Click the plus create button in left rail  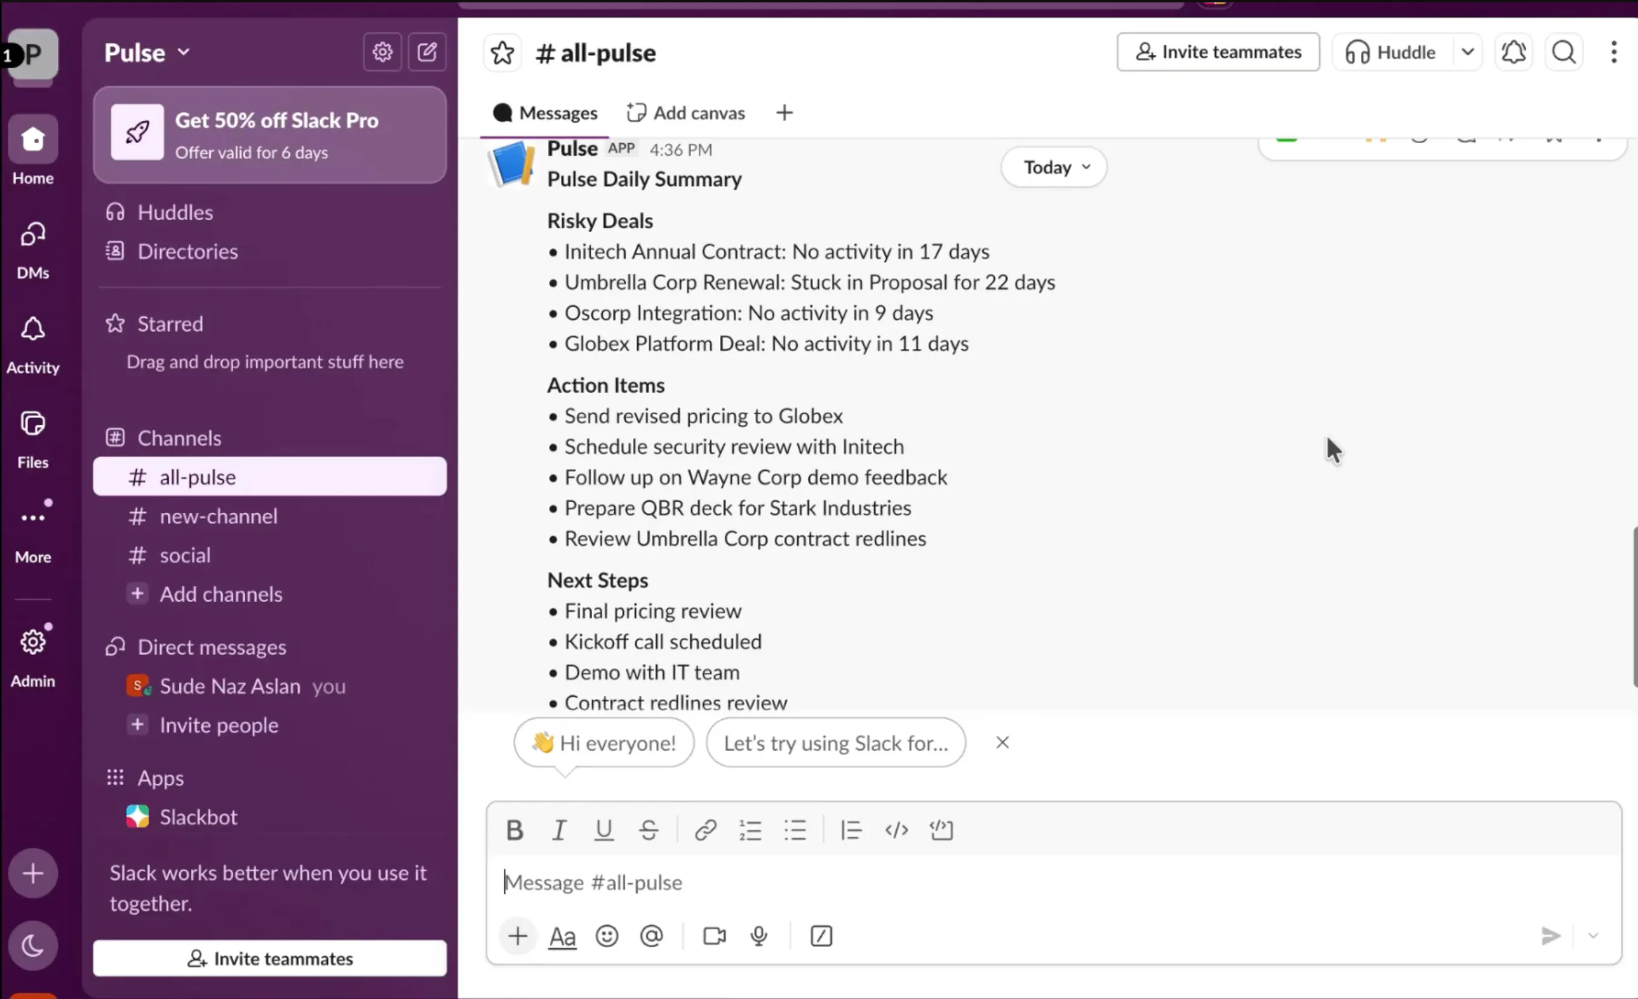tap(33, 873)
